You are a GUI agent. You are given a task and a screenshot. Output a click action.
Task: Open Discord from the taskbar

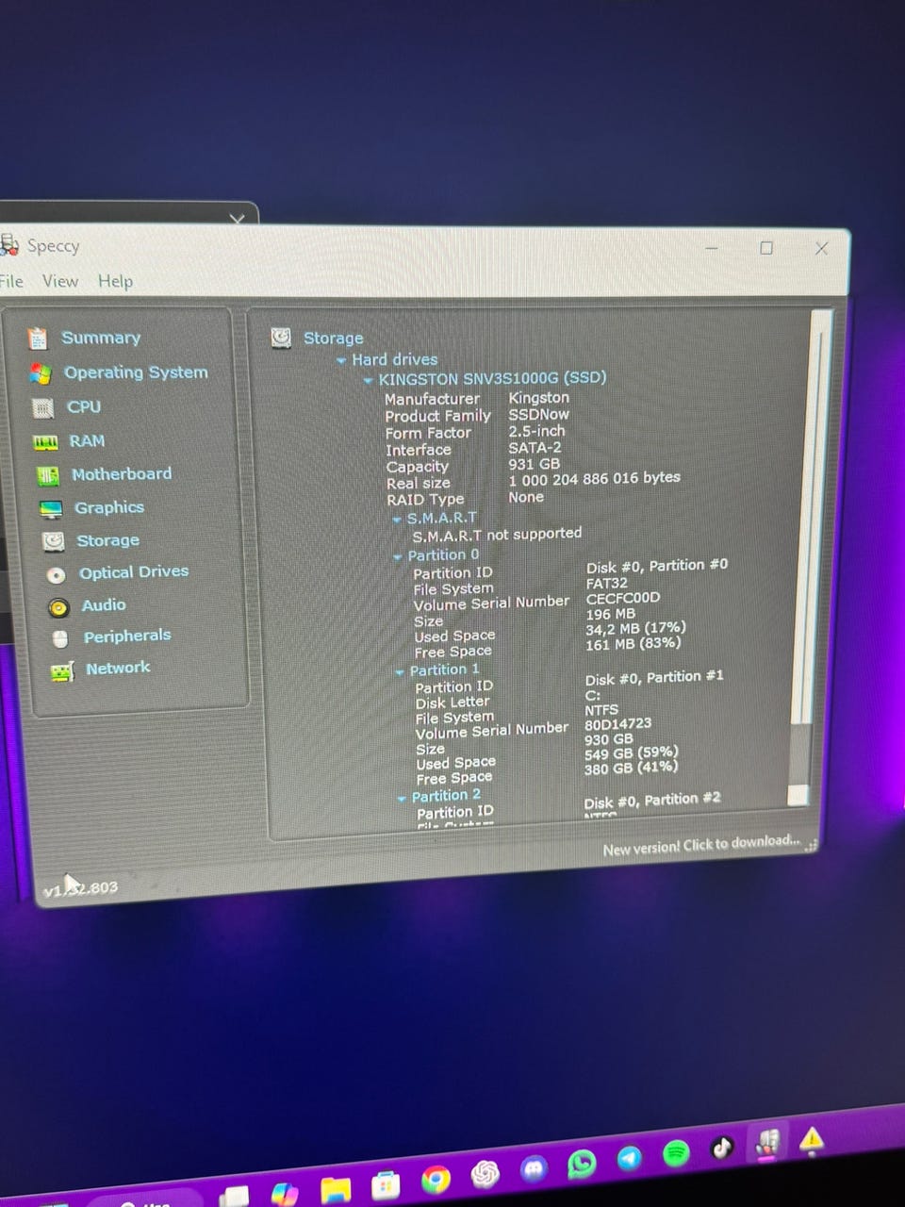534,1169
